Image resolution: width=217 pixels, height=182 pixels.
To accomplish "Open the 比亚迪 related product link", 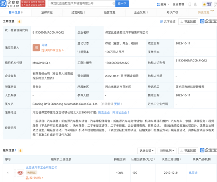I will point(193,173).
